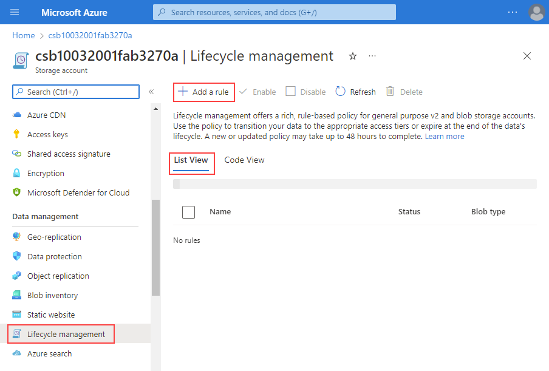Follow the Learn more link
The height and width of the screenshot is (371, 549).
click(445, 136)
